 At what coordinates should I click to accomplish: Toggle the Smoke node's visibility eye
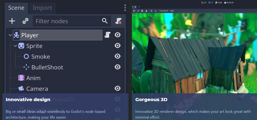[x=117, y=56]
